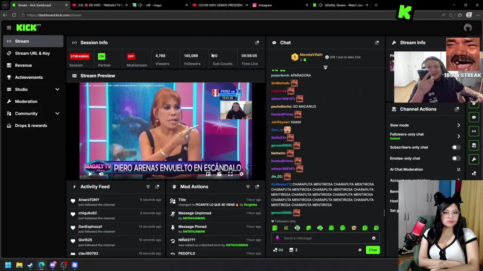Pop out the Channel Actions panel

point(457,109)
